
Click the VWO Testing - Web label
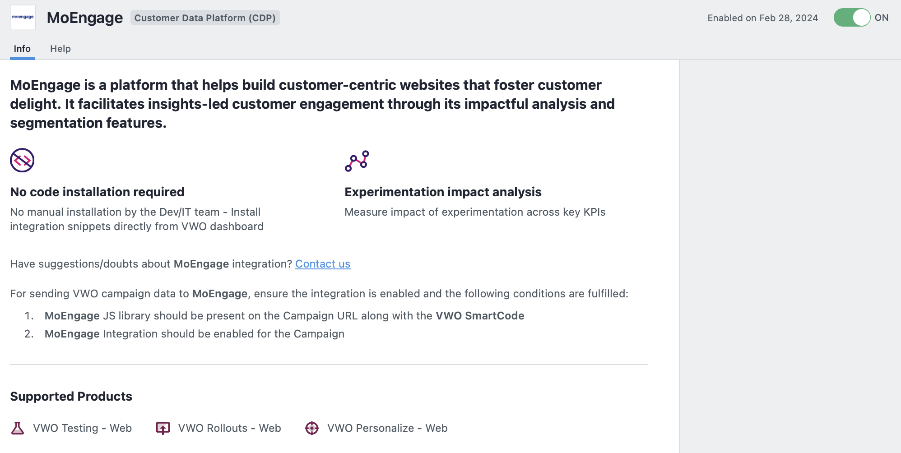tap(83, 428)
